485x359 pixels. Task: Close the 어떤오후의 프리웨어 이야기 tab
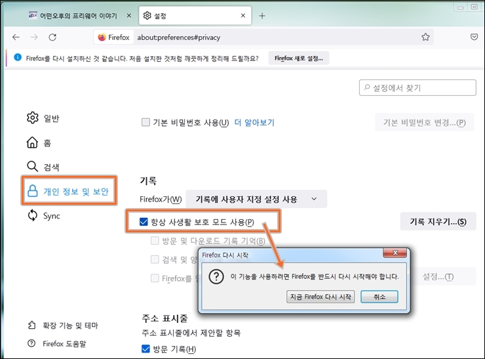[x=129, y=16]
